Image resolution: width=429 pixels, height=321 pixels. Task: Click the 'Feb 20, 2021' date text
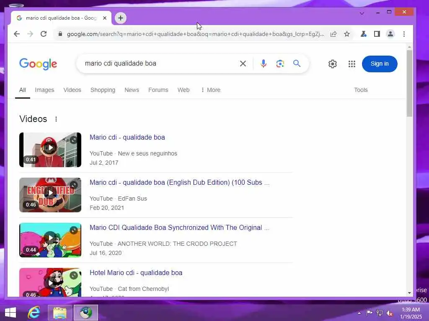tap(107, 208)
